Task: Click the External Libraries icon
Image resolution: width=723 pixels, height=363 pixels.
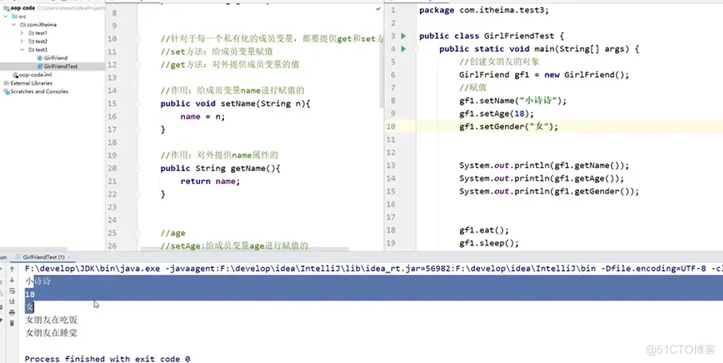Action: (6, 83)
